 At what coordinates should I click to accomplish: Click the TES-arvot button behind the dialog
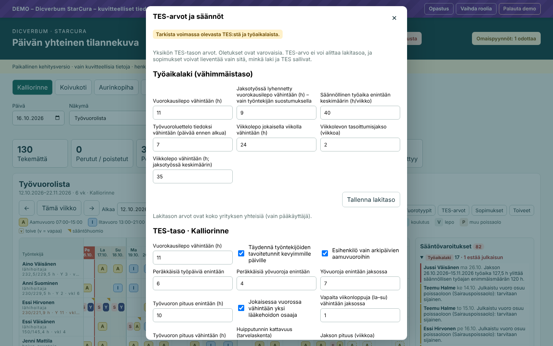tap(454, 210)
